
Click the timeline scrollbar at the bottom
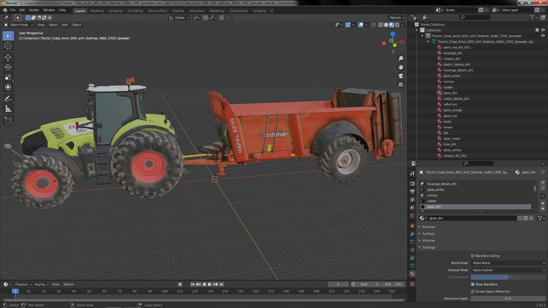[204, 300]
